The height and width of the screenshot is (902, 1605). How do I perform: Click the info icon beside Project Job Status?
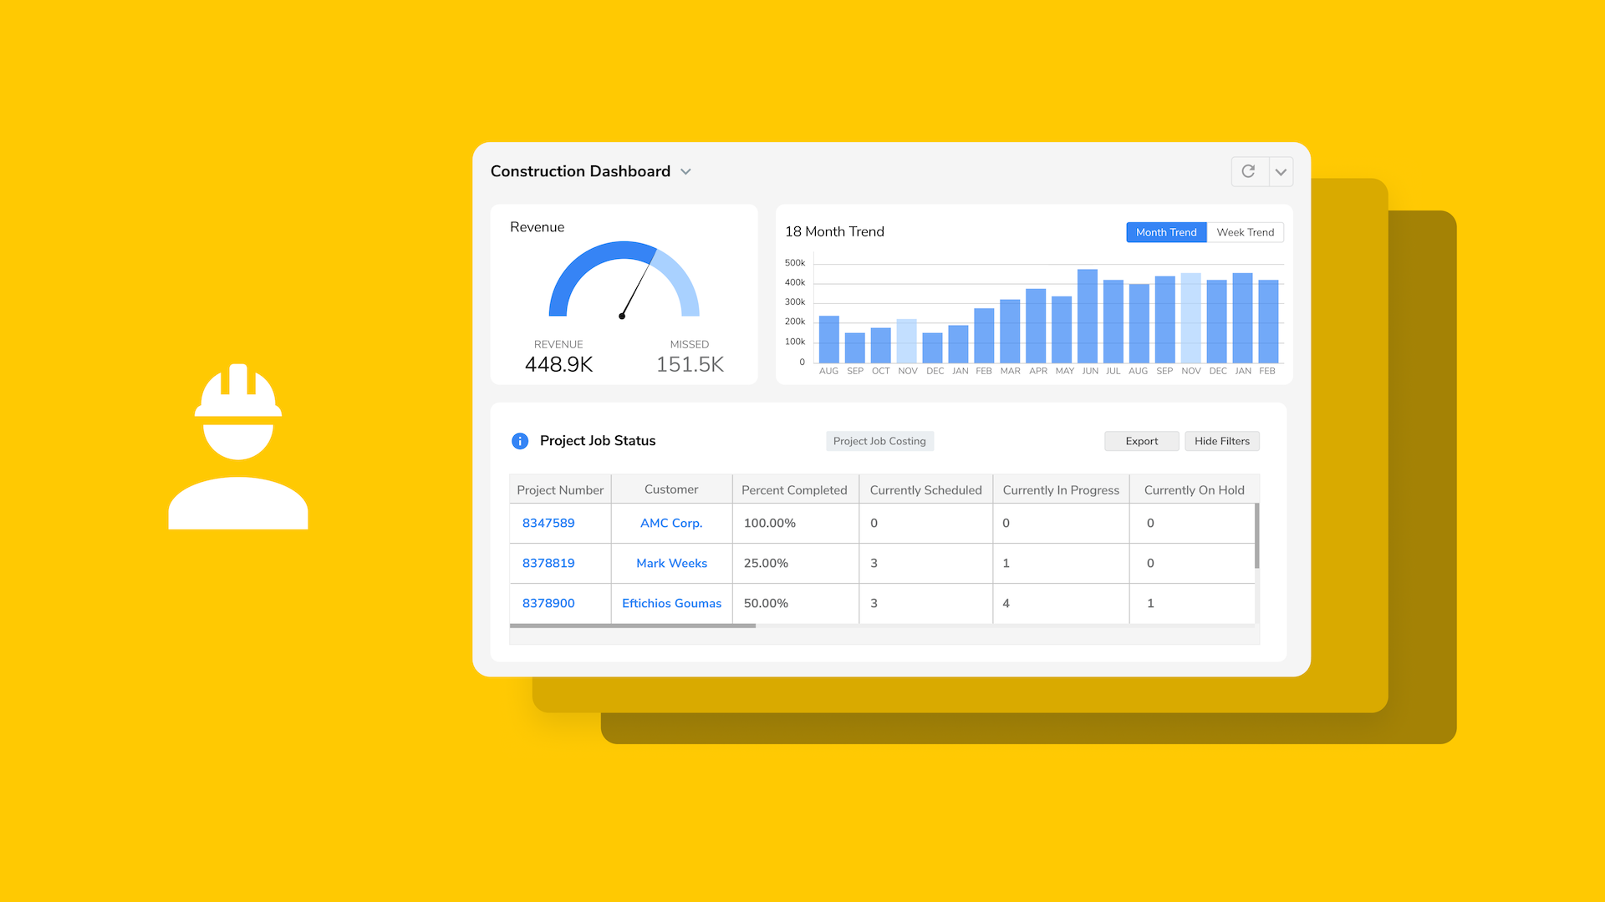(x=519, y=441)
